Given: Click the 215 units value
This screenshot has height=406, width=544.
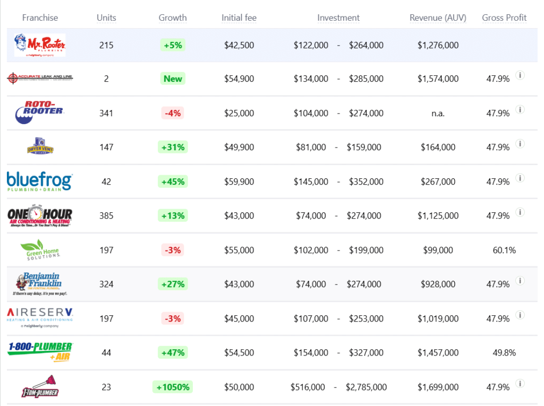Looking at the screenshot, I should [106, 45].
